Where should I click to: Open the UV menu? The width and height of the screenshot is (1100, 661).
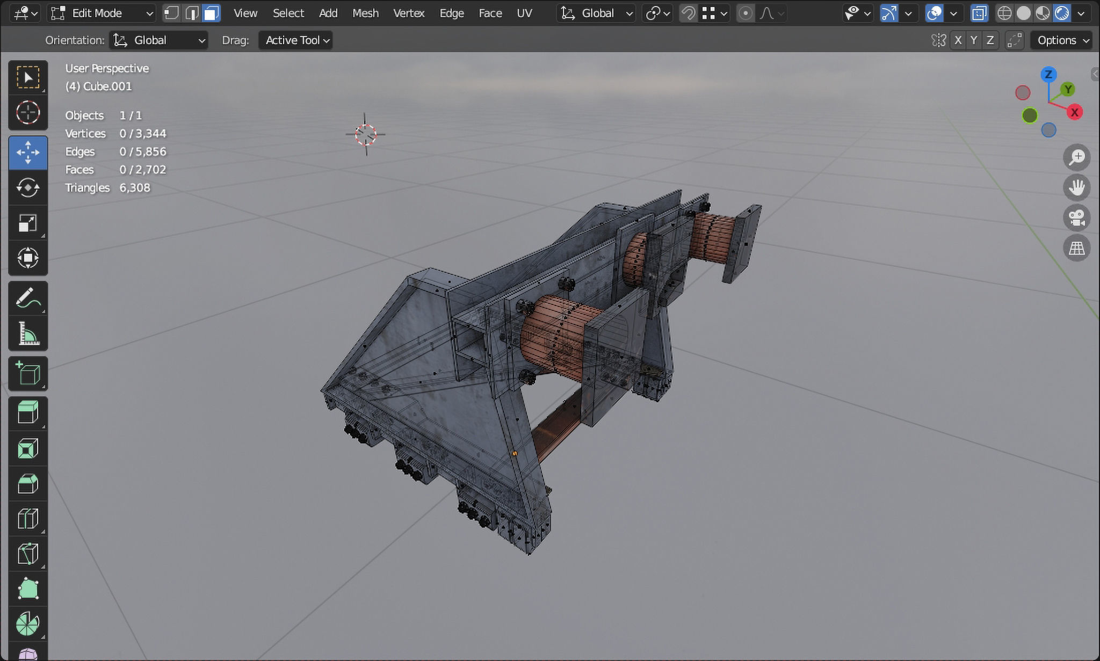click(x=524, y=13)
